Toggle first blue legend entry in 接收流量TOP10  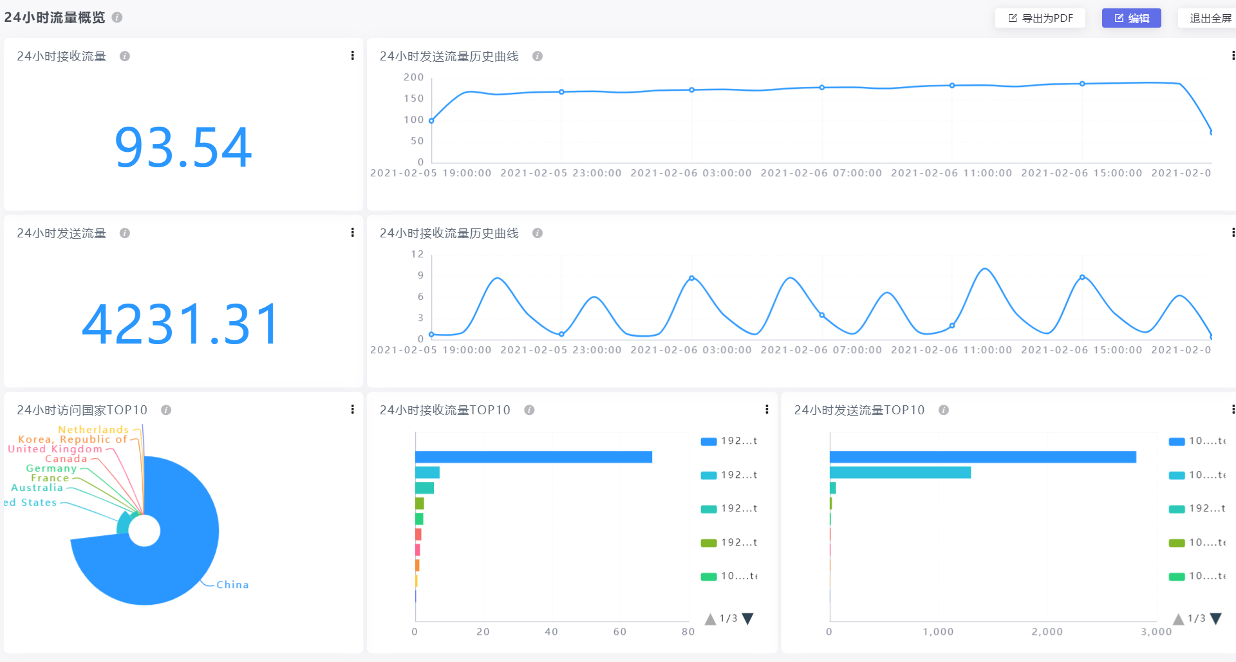[729, 441]
